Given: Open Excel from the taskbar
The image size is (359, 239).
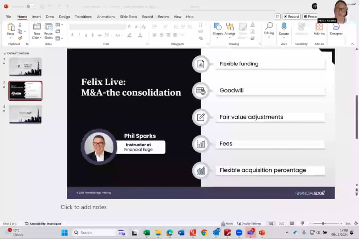Looking at the screenshot, I should pyautogui.click(x=146, y=233).
